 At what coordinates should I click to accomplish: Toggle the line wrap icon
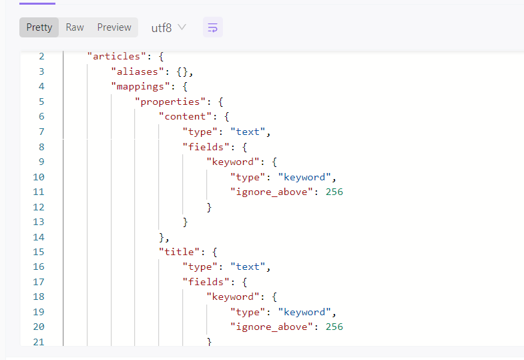click(x=213, y=27)
